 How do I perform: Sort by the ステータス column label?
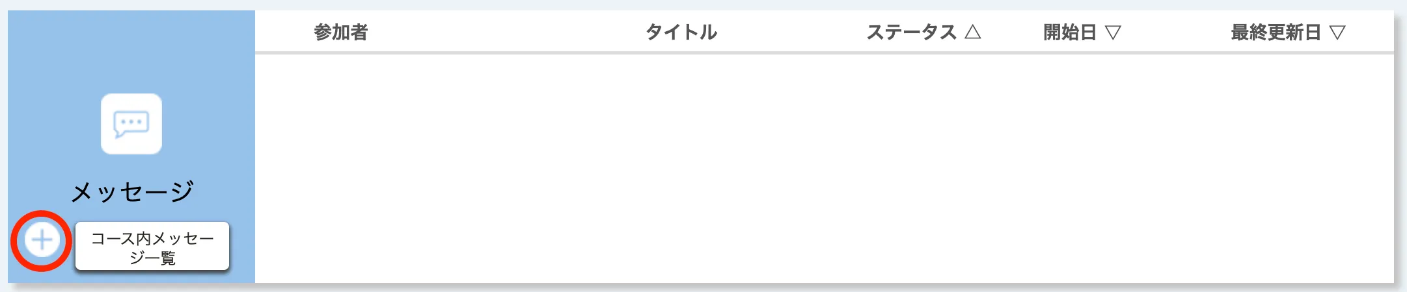(910, 32)
